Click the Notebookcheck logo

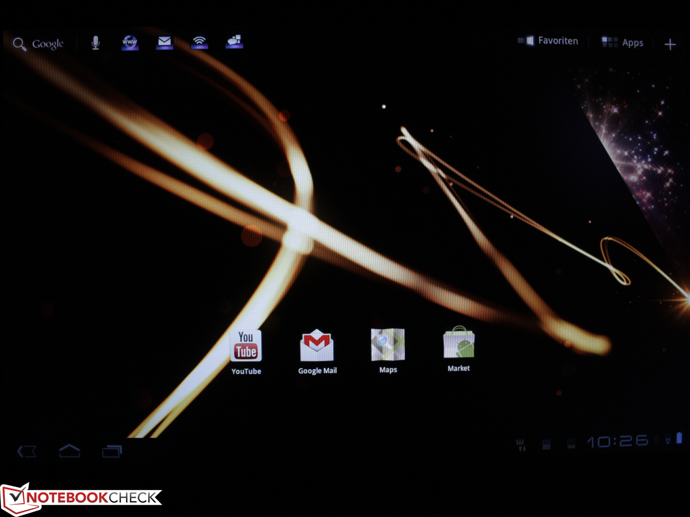point(81,498)
